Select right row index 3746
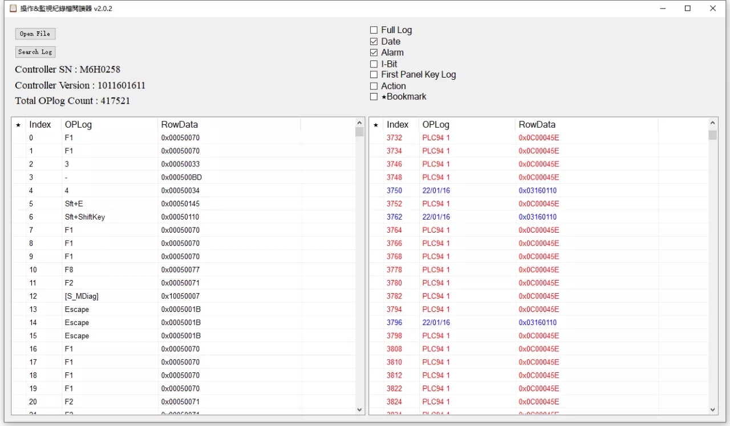 [x=539, y=164]
